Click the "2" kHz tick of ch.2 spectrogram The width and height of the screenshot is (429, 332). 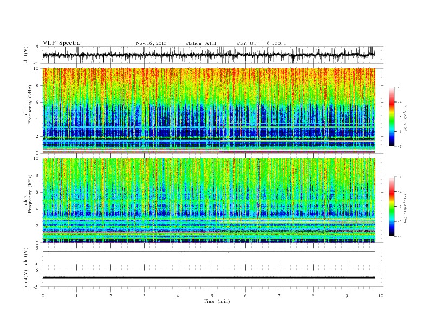coord(37,226)
